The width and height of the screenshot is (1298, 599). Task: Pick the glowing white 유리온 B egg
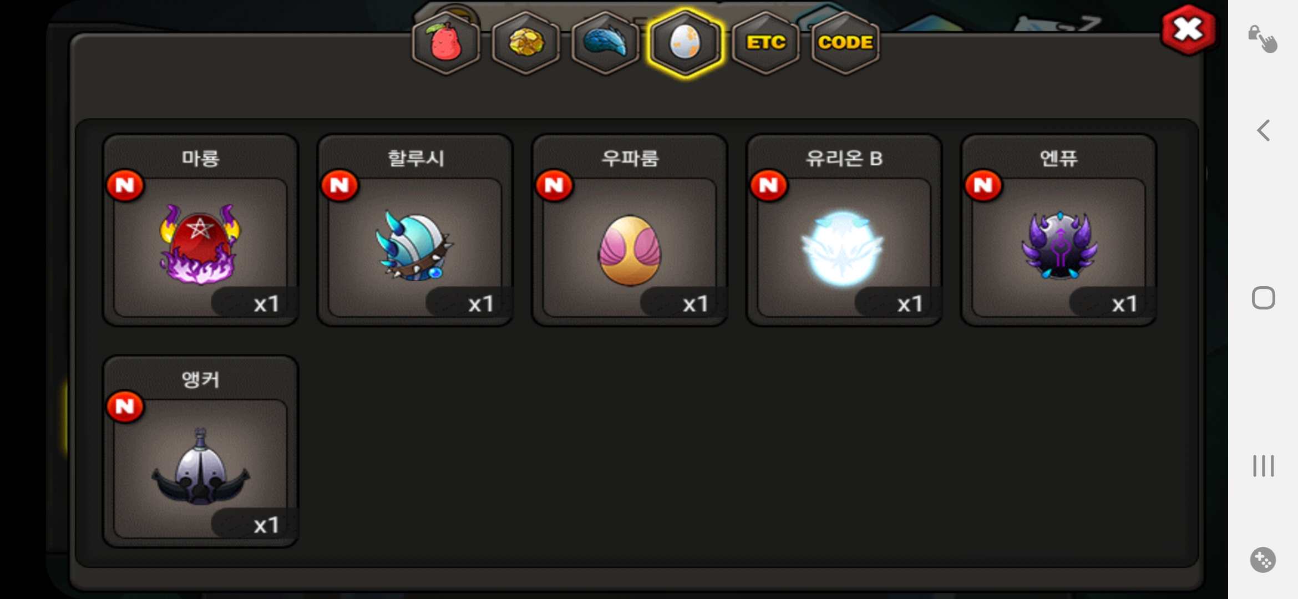coord(844,230)
